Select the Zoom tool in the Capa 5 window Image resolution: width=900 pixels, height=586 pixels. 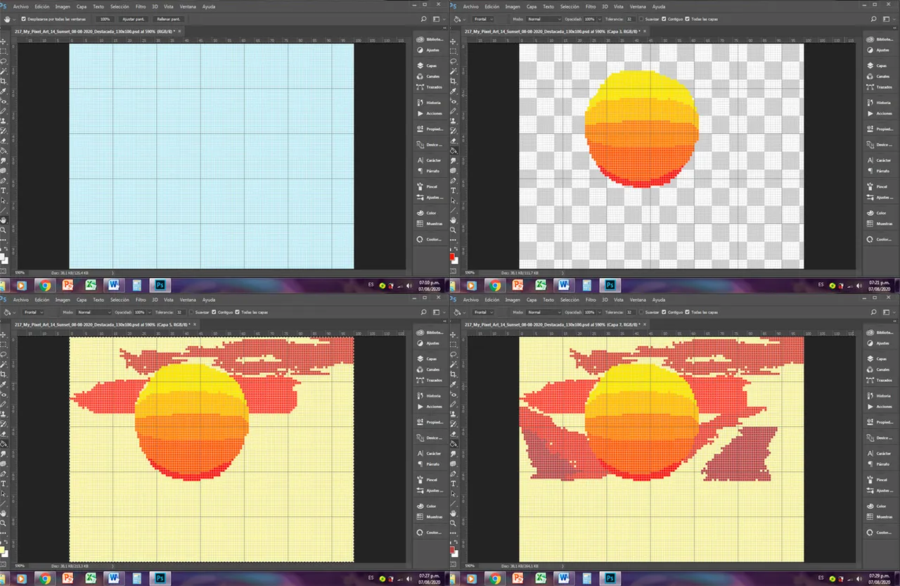click(4, 524)
